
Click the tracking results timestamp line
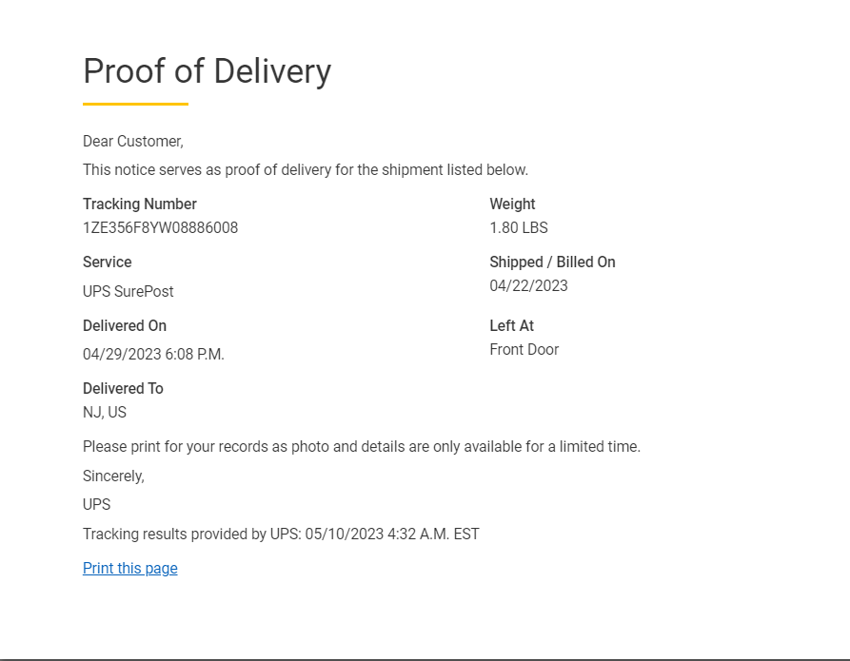click(x=281, y=535)
